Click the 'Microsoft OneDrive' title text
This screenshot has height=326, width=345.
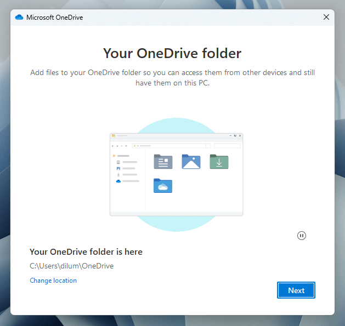[x=54, y=18]
